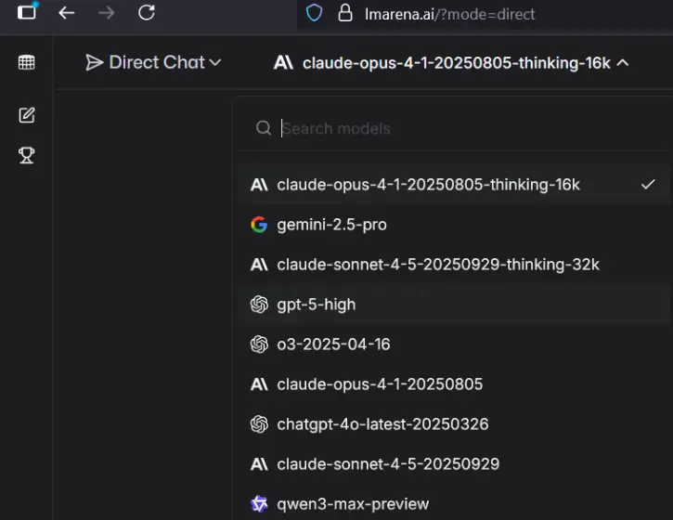Click the site security padlock icon
This screenshot has width=673, height=520.
[345, 13]
